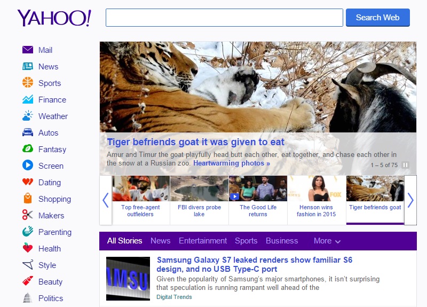Open the Entertainment stories tab
This screenshot has width=427, height=307.
click(x=203, y=241)
